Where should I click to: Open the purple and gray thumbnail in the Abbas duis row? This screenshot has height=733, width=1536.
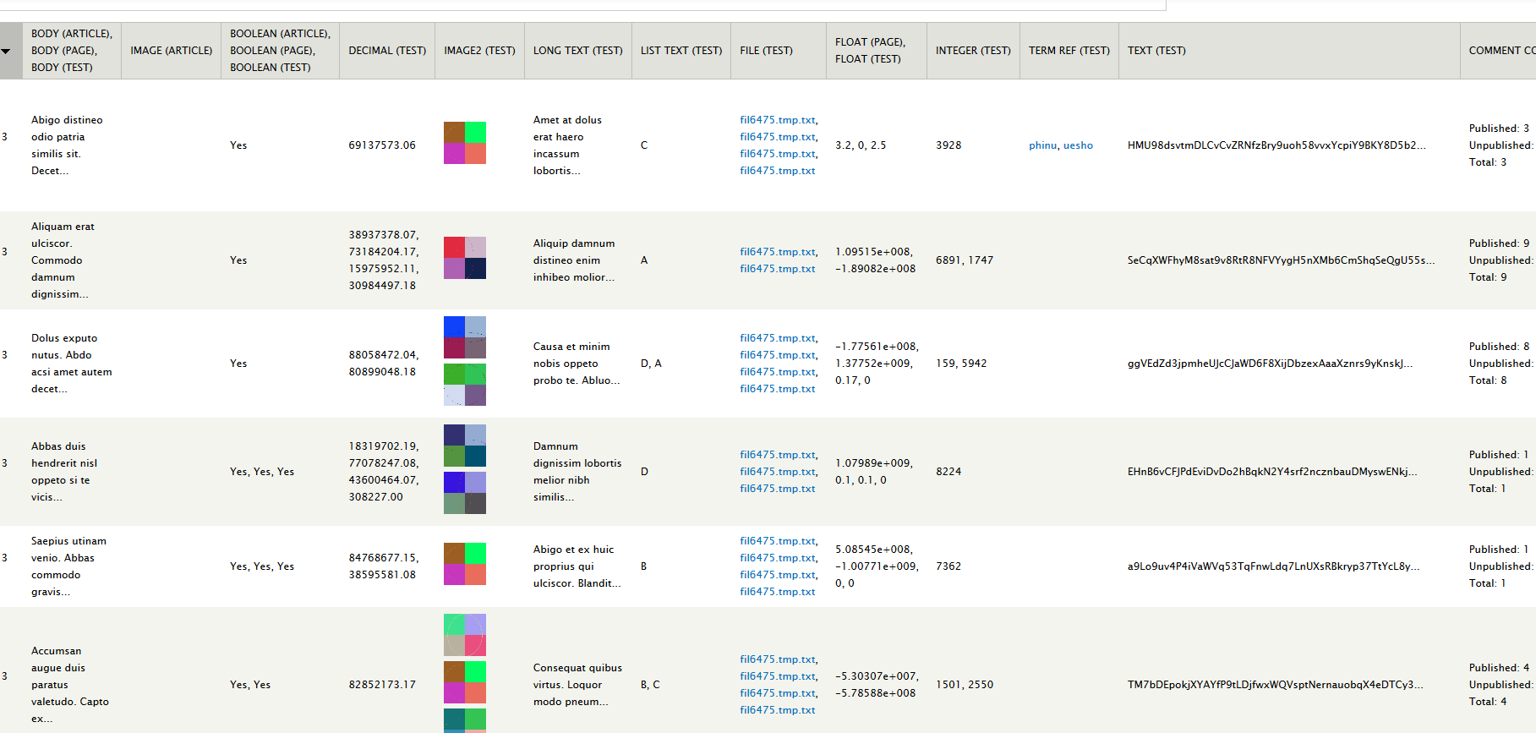click(x=465, y=493)
